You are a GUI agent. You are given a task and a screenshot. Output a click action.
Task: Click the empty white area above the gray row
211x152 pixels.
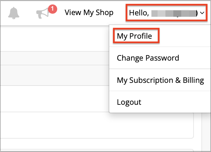[54, 38]
